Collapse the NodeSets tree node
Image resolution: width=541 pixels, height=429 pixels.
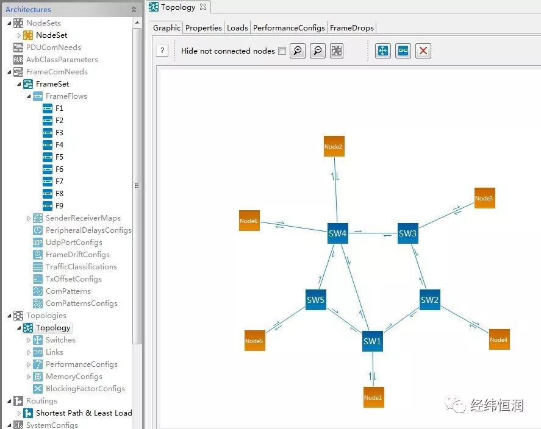[x=9, y=23]
